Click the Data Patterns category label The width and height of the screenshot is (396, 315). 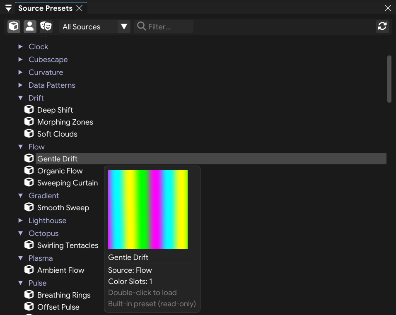(x=52, y=85)
